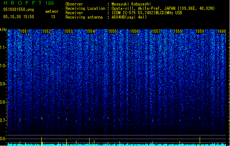Select the filename 0510301550.png
Viewport: 230px width, 146px height.
click(x=19, y=10)
